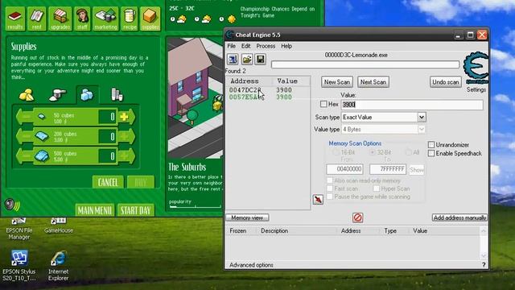
Task: Select the 16-Bit radio button
Action: [336, 152]
